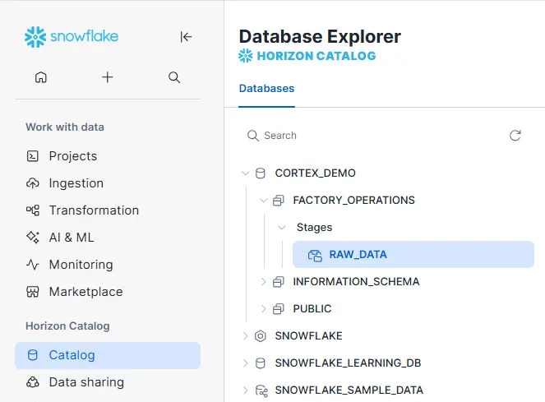Open the sidebar search magnifier icon

[x=174, y=77]
